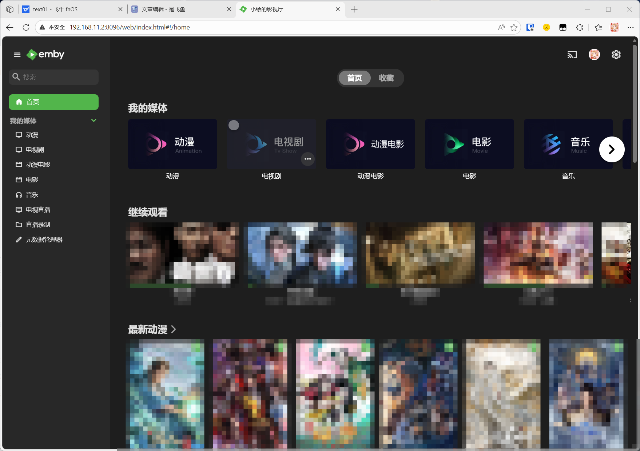Switch to the 收藏 tab
The height and width of the screenshot is (451, 640).
[x=386, y=78]
